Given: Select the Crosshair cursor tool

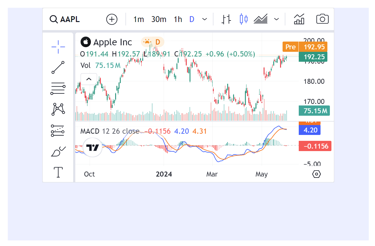Looking at the screenshot, I should (x=58, y=47).
